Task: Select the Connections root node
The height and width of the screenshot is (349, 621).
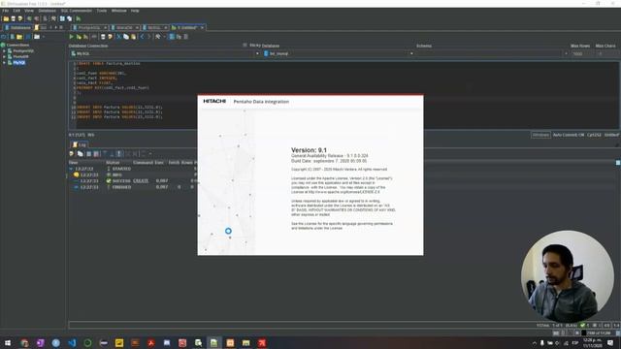Action: [x=17, y=46]
